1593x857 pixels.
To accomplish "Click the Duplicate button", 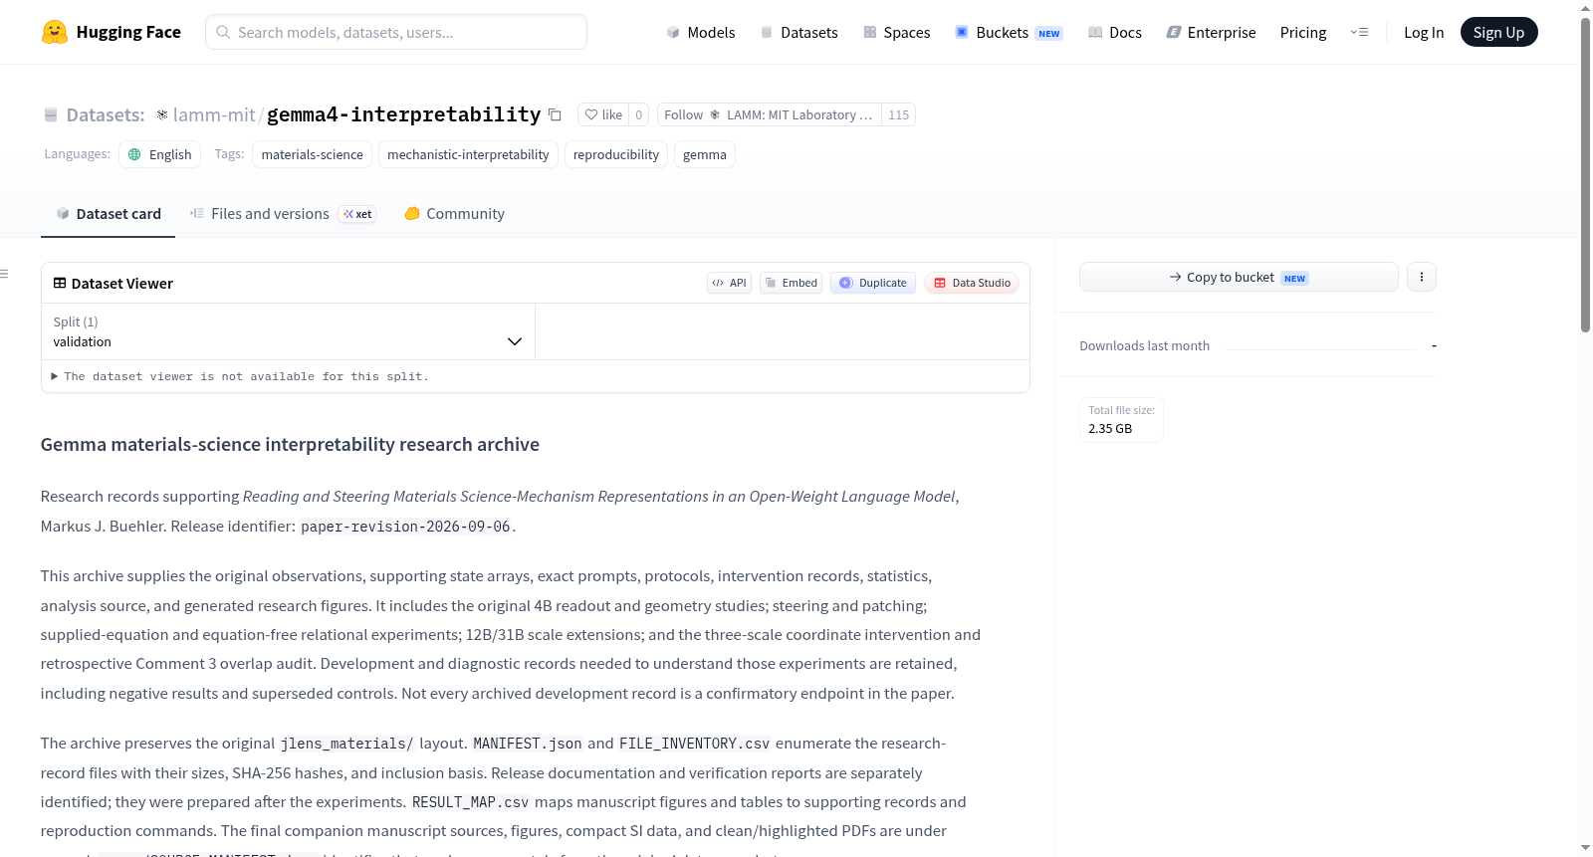I will 873,283.
